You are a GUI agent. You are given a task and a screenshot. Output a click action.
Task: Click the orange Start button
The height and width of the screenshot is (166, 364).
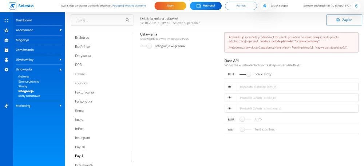(x=170, y=6)
